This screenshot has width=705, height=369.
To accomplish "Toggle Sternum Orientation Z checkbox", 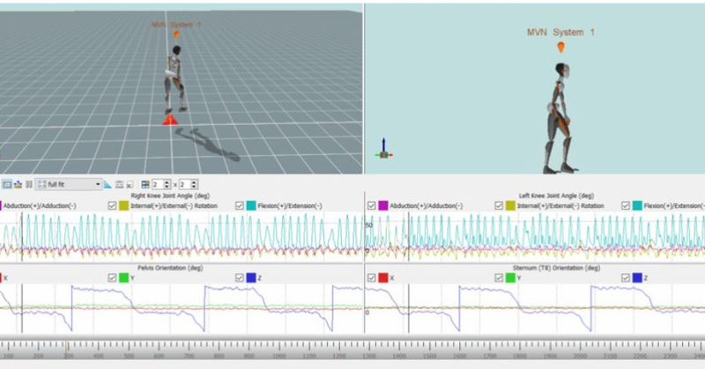I will [x=626, y=277].
